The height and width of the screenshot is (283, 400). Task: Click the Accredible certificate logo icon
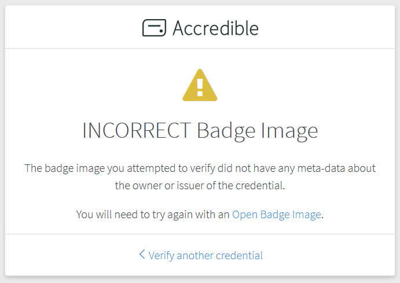point(154,28)
